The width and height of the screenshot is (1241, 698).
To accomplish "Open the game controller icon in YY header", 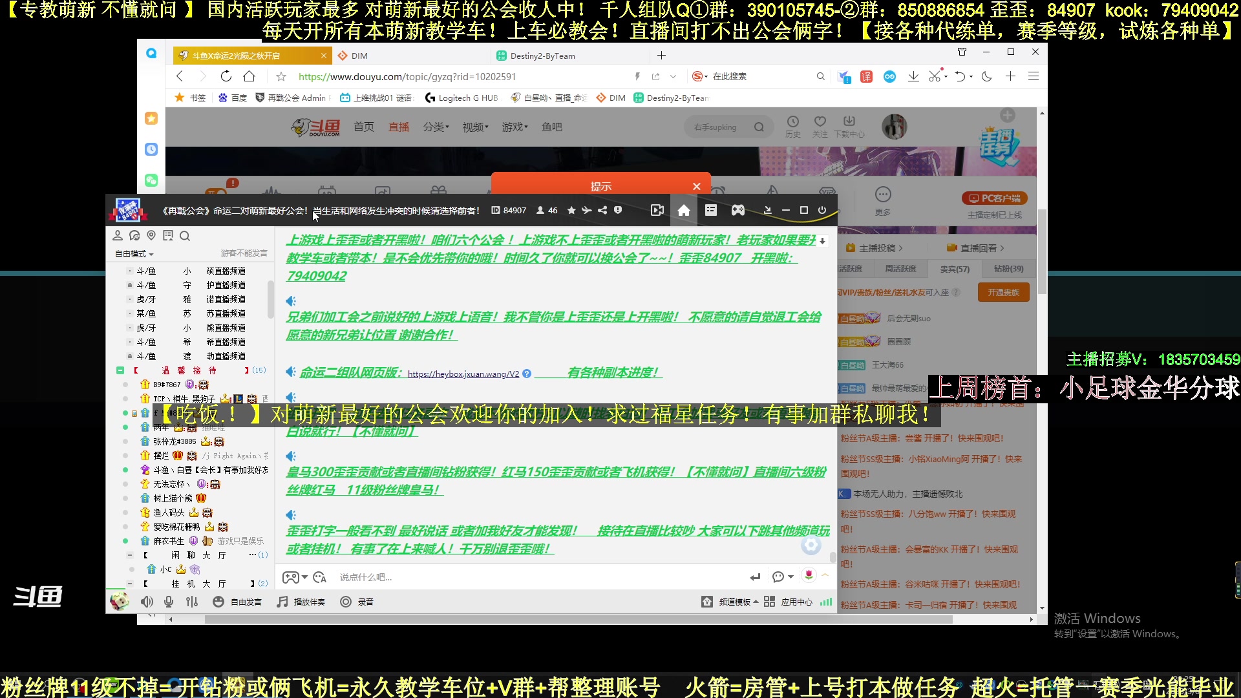I will [x=738, y=210].
